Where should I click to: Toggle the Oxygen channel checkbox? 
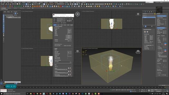pos(158,41)
